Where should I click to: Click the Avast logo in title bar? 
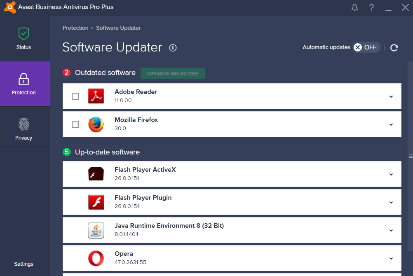(x=10, y=7)
